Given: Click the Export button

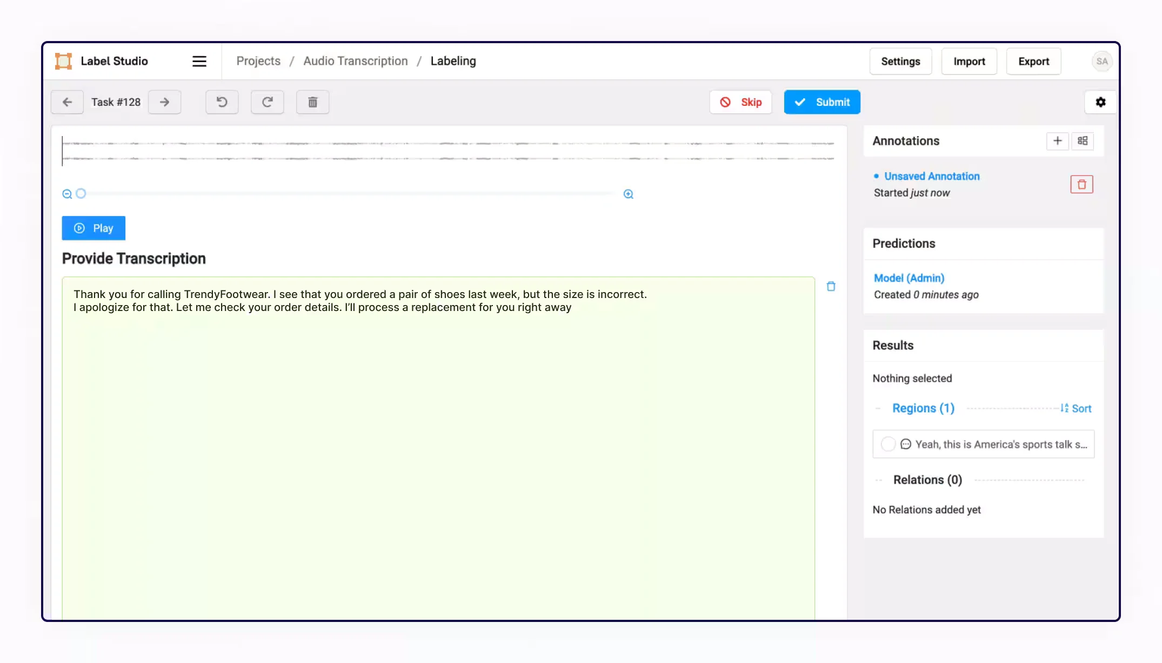Looking at the screenshot, I should coord(1033,62).
